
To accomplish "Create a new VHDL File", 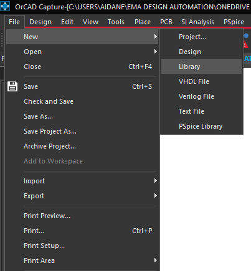I will 201,81.
